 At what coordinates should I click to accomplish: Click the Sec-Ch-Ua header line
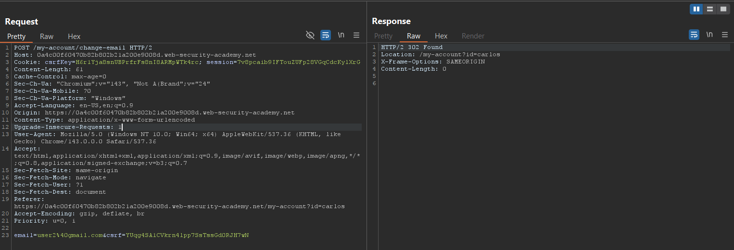(x=112, y=84)
